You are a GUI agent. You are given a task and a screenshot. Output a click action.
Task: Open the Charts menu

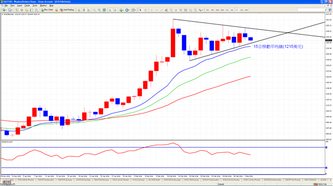click(27, 6)
